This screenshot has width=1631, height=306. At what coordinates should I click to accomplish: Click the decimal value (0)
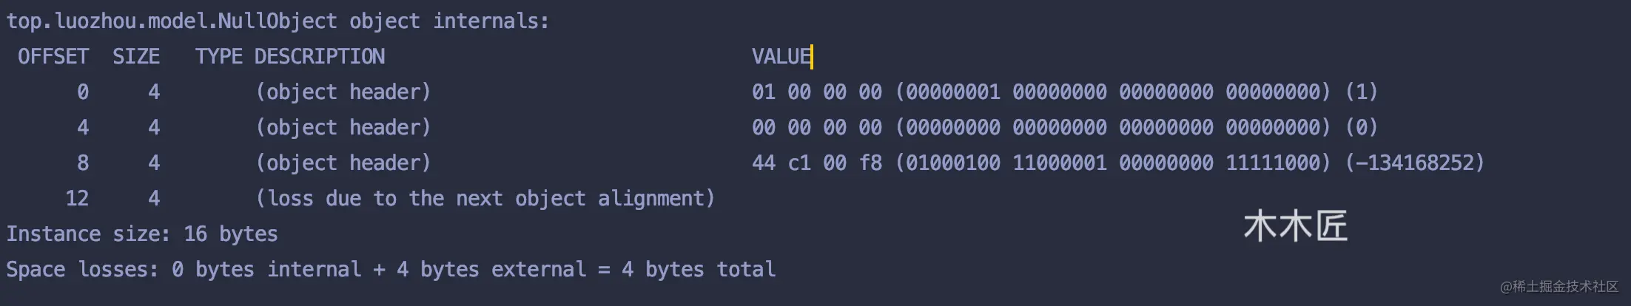(1361, 128)
